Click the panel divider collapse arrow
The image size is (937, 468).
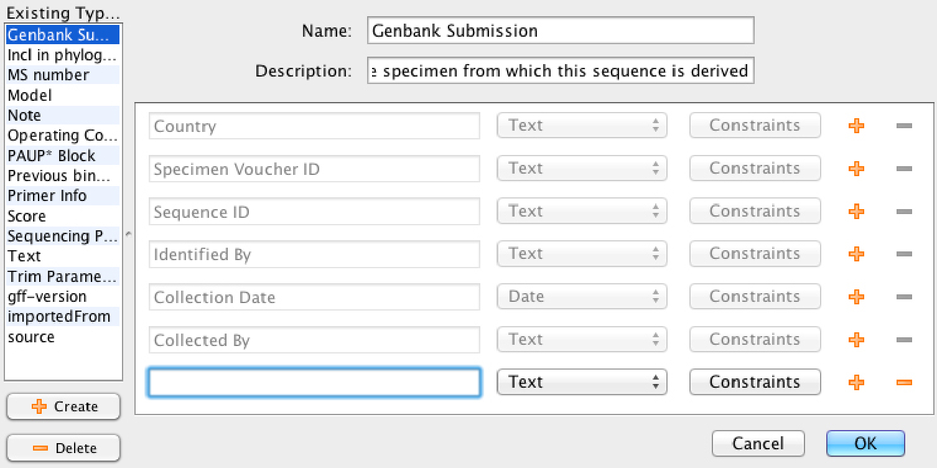[x=128, y=235]
